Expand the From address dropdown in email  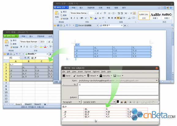pyautogui.click(x=157, y=80)
